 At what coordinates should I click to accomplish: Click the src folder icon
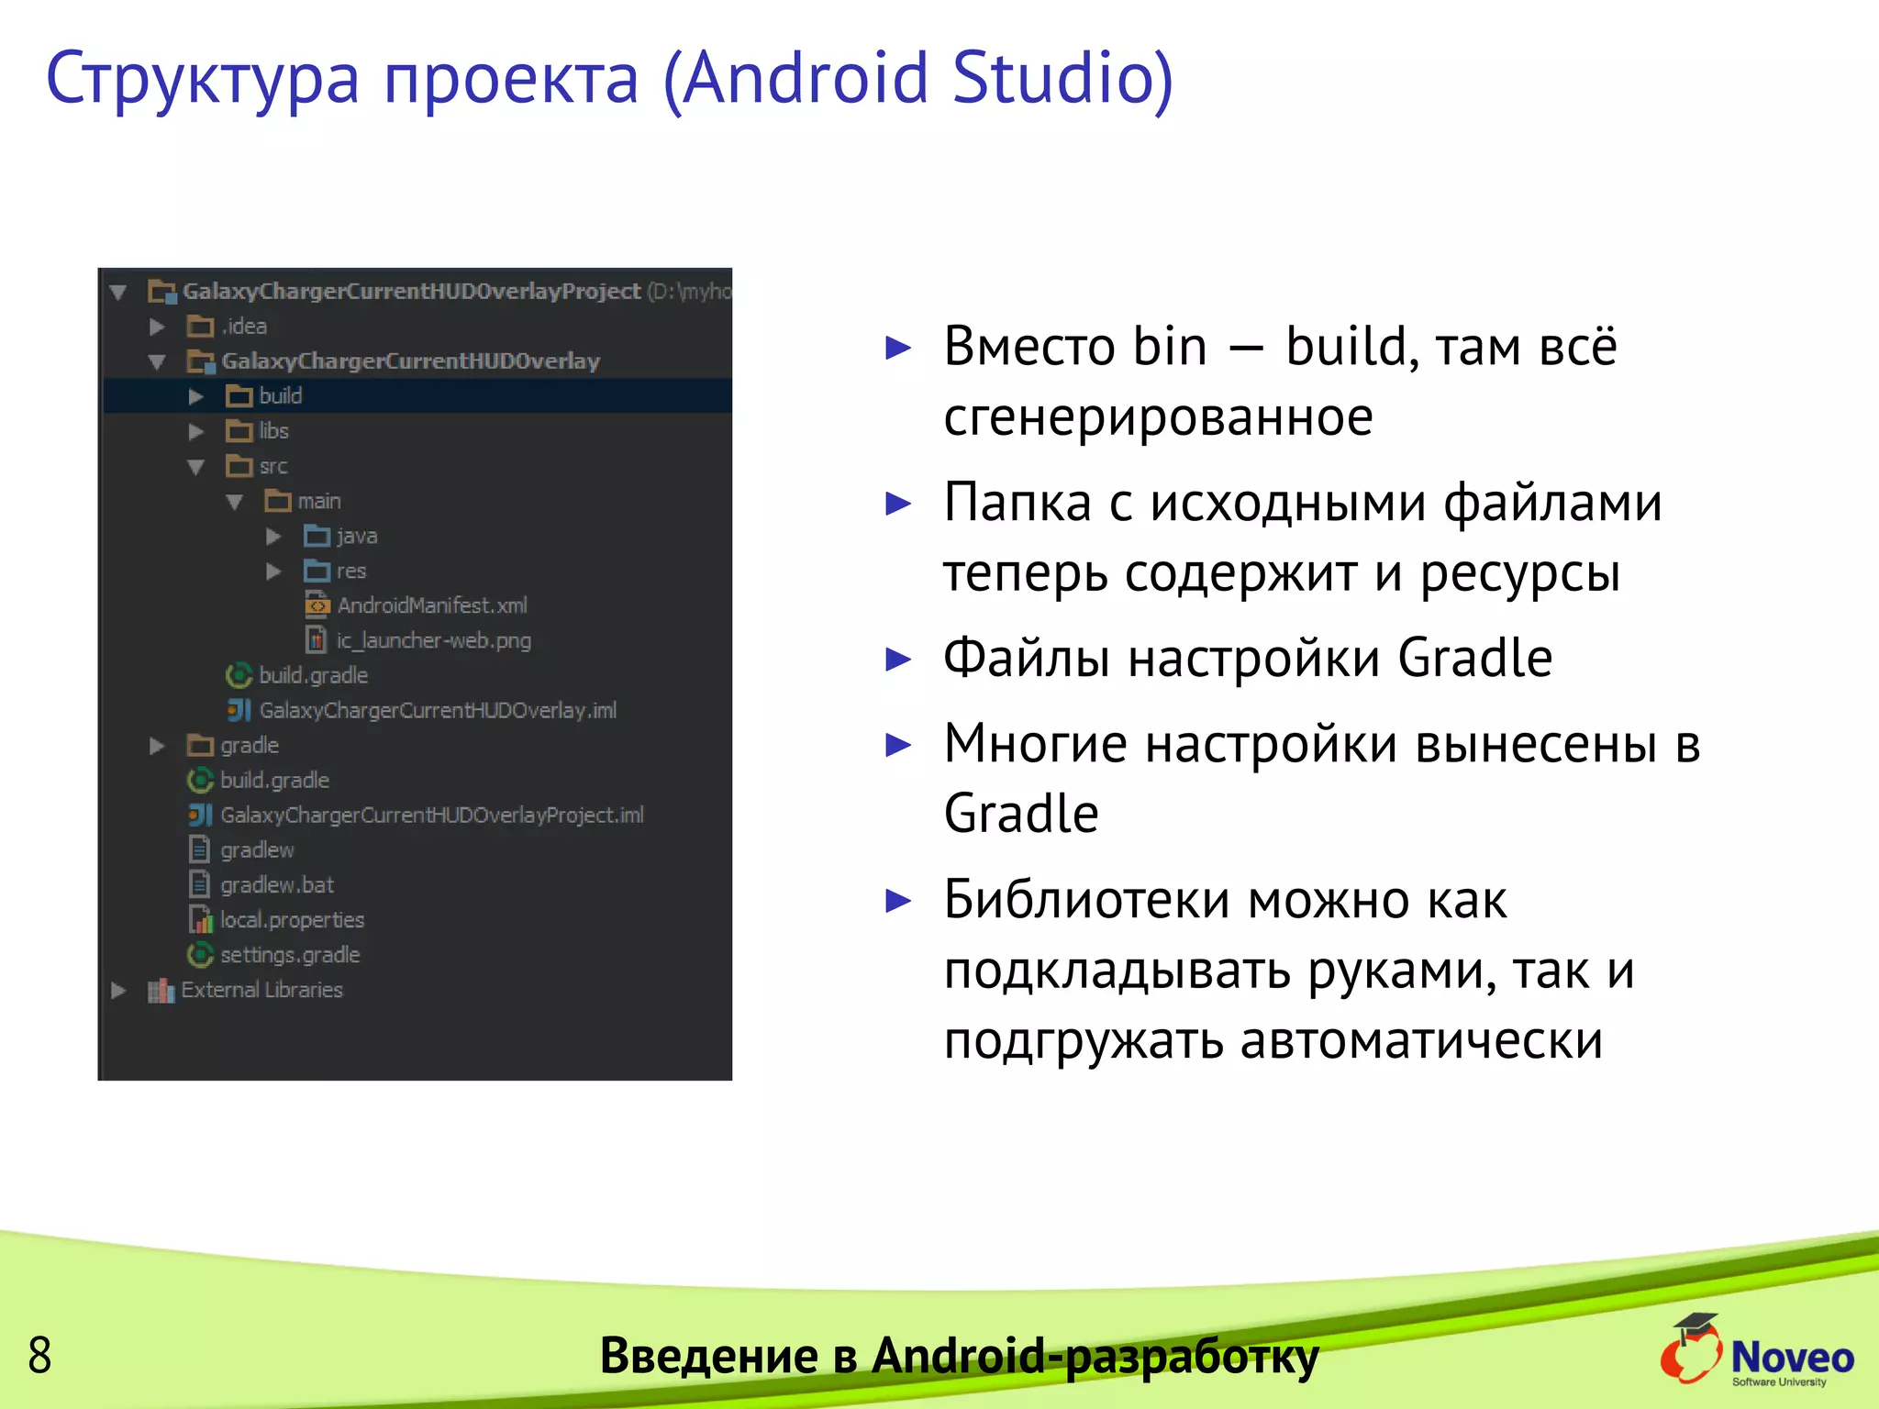tap(239, 466)
